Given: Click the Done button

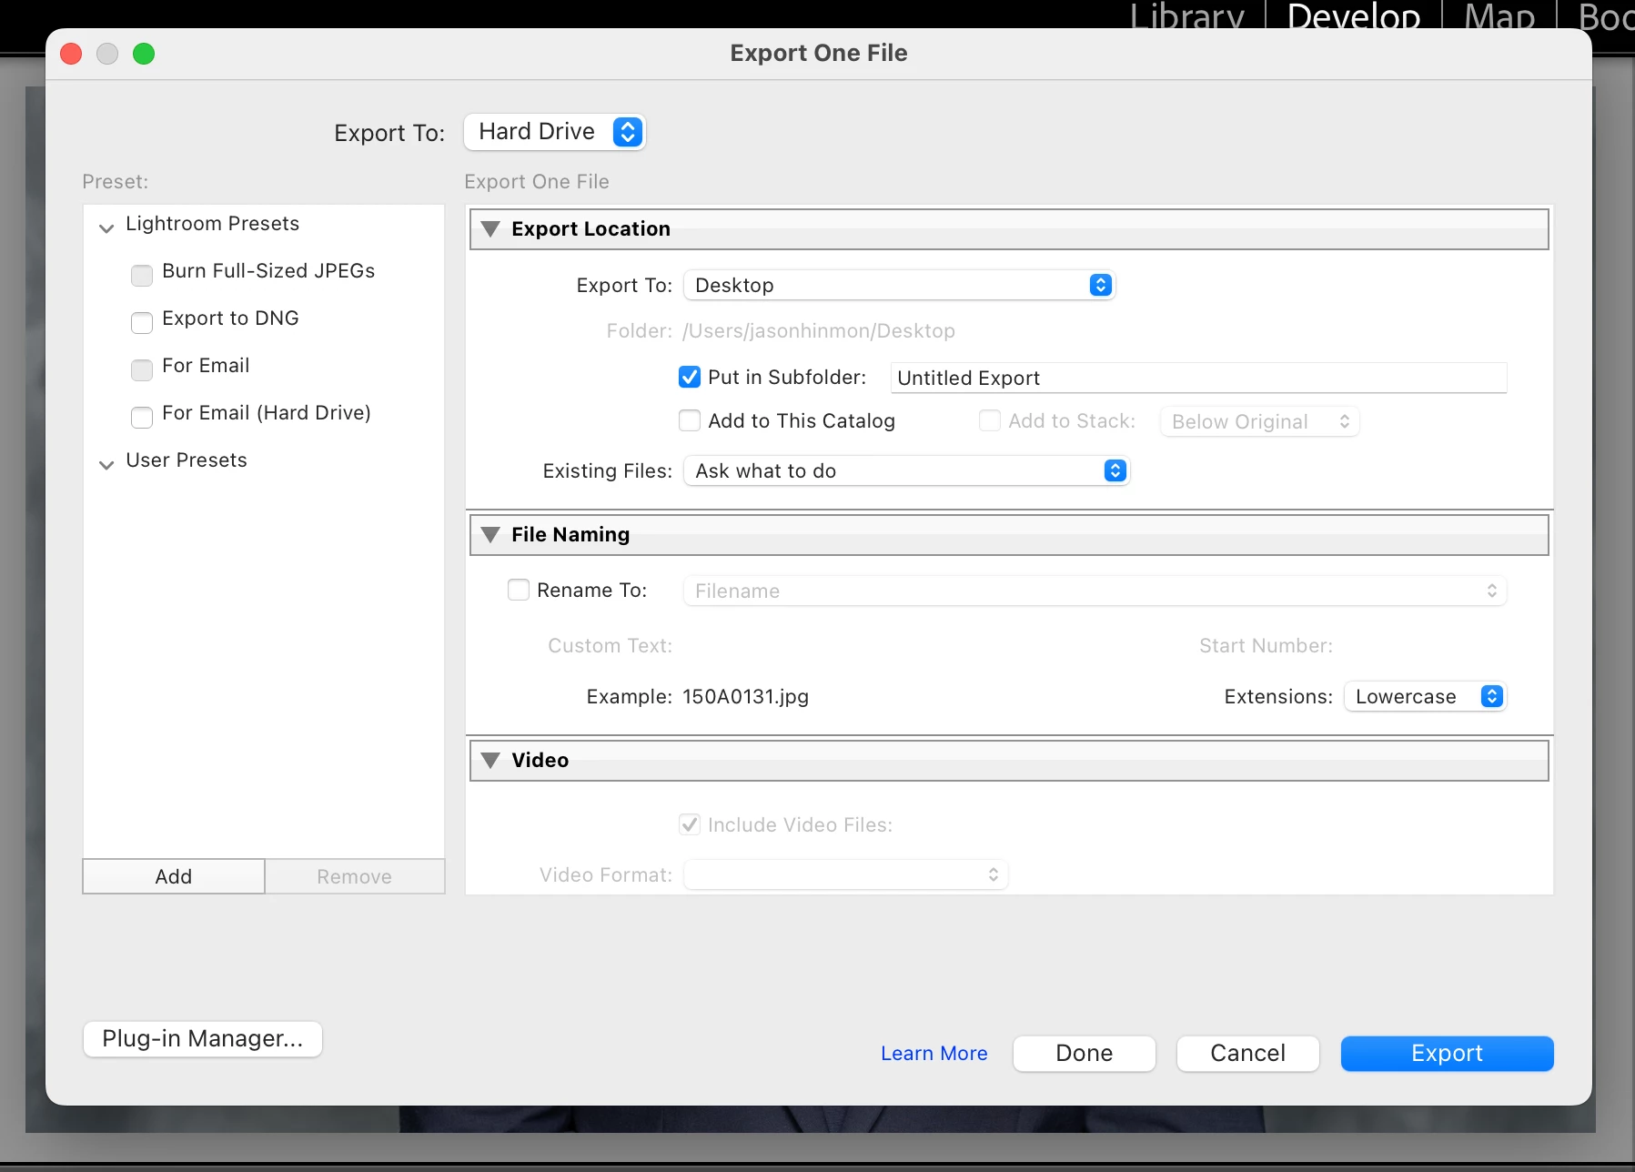Looking at the screenshot, I should click(x=1085, y=1054).
